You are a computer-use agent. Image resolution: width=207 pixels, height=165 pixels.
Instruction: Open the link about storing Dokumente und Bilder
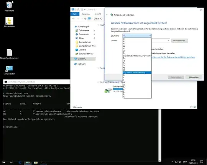pyautogui.click(x=173, y=57)
